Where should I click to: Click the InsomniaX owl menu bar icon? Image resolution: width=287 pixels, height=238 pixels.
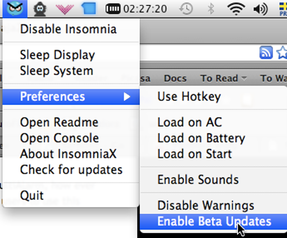tap(15, 9)
